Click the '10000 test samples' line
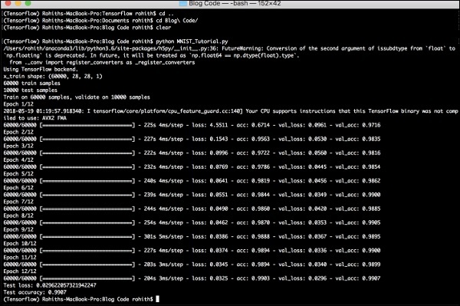 30,90
